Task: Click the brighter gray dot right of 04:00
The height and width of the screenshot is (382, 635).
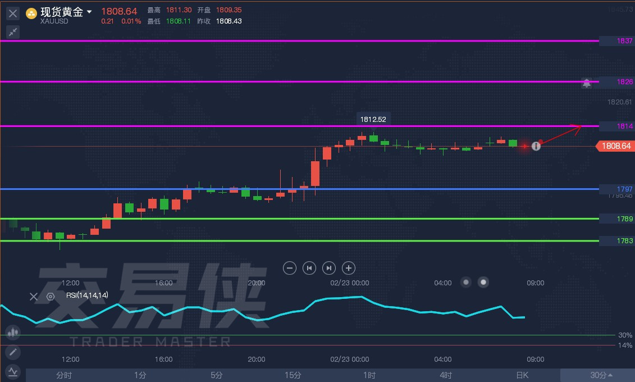Action: point(483,282)
